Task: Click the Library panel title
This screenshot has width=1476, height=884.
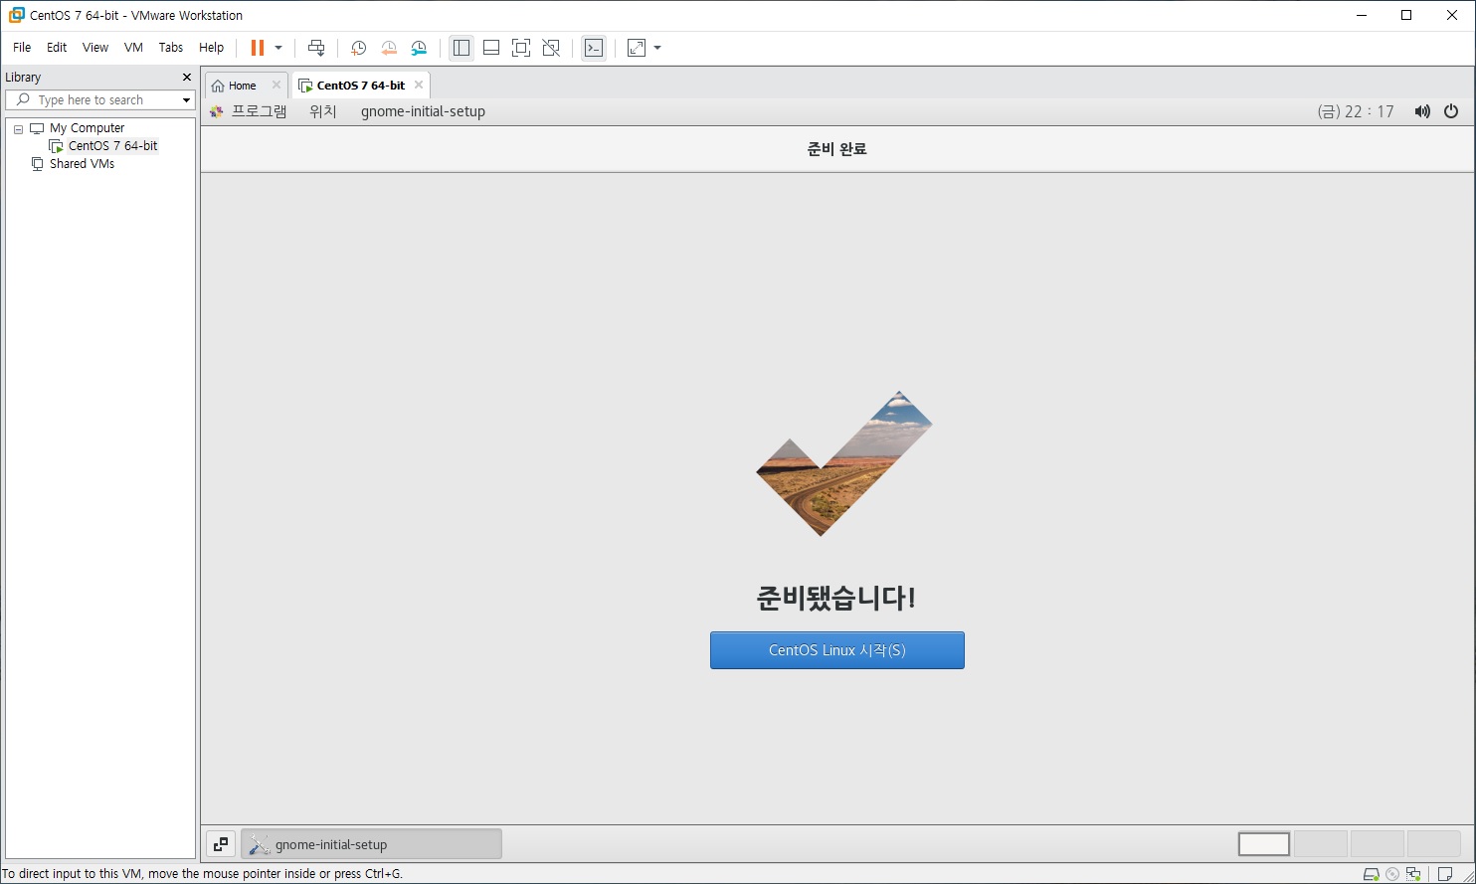Action: tap(23, 78)
